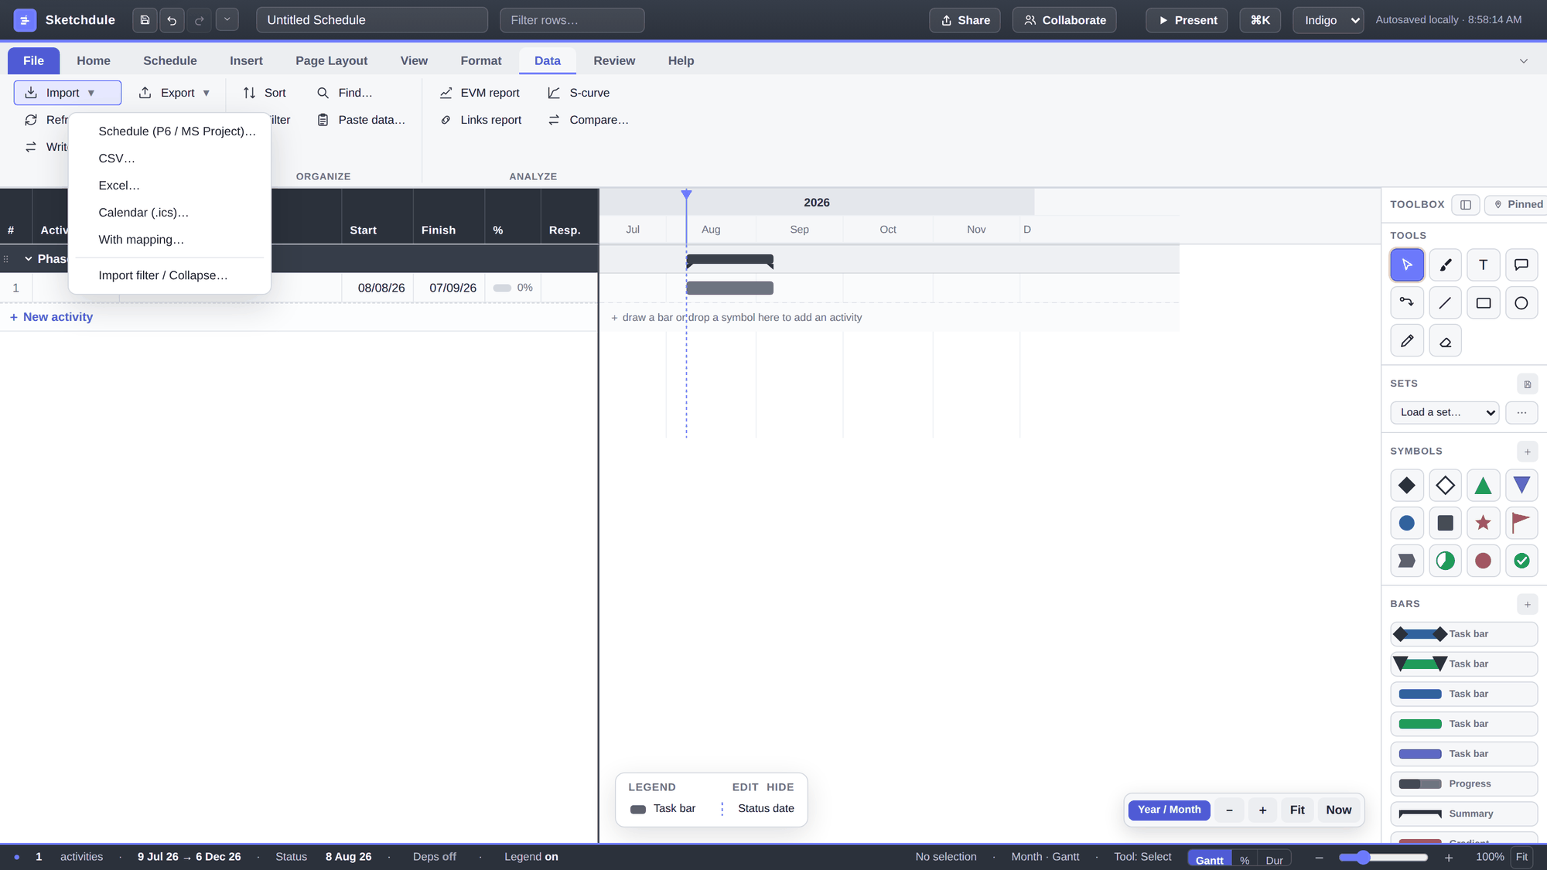Pick the dark arrow tag symbol
Screen dimensions: 1547x870
tap(1406, 561)
